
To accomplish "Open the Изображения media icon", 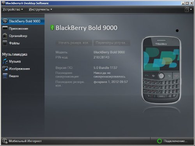I will pyautogui.click(x=5, y=69).
